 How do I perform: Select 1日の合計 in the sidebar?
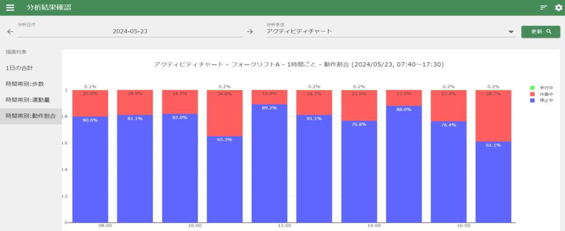[19, 68]
